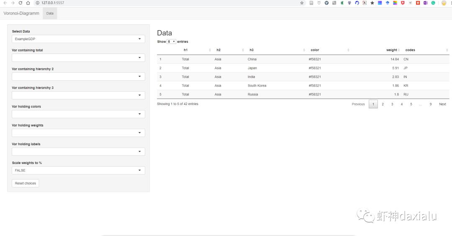Switch to the Data tab
Image resolution: width=452 pixels, height=236 pixels.
(x=50, y=13)
